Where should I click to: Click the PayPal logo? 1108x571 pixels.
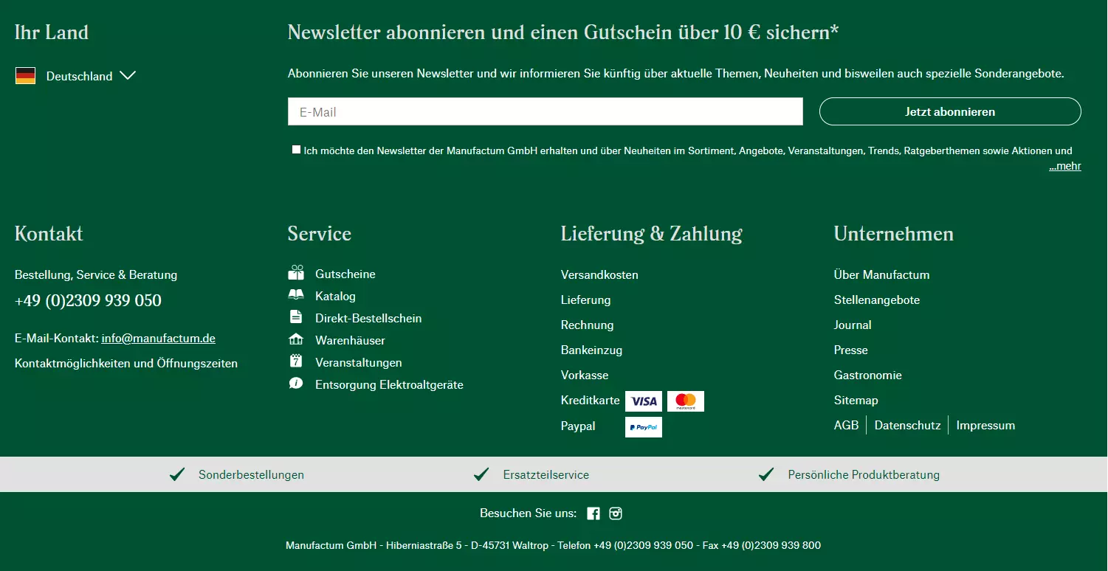[x=644, y=427]
